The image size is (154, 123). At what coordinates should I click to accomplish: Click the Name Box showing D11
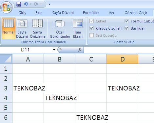(25, 50)
